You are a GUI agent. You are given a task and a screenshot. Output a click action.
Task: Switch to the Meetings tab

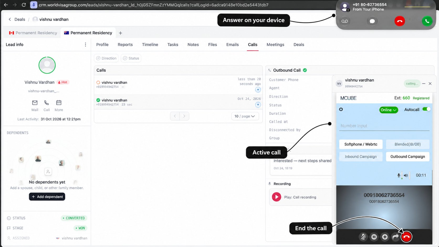275,45
